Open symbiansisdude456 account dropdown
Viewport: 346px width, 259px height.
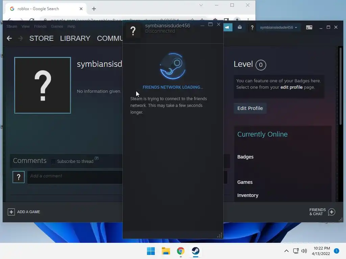278,28
